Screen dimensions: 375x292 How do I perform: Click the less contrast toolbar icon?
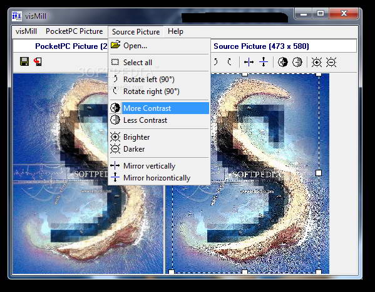297,62
